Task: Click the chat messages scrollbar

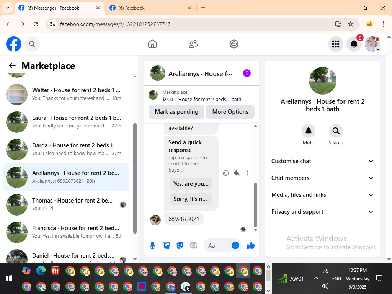Action: tap(255, 204)
